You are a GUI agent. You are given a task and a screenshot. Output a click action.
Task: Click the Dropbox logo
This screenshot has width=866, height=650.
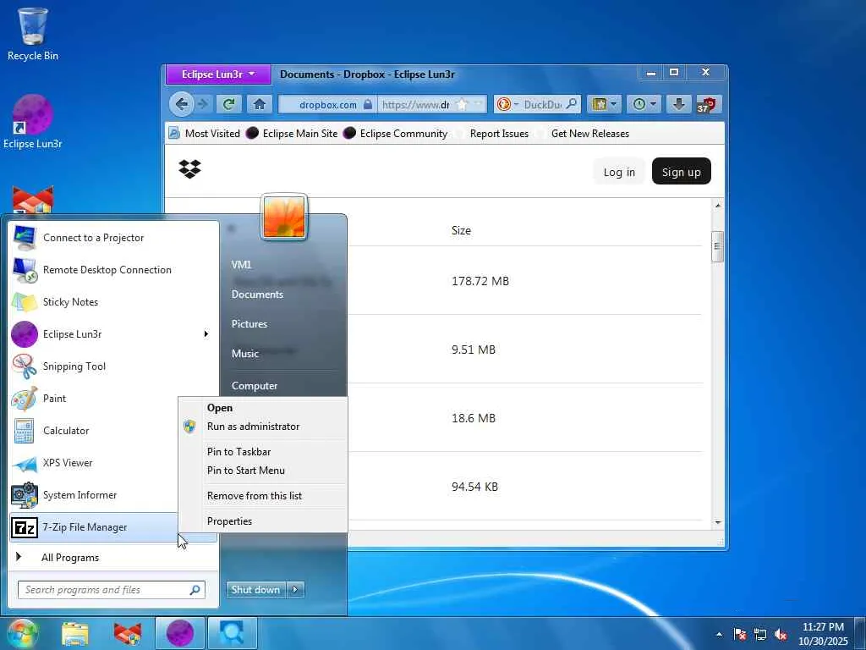[190, 169]
